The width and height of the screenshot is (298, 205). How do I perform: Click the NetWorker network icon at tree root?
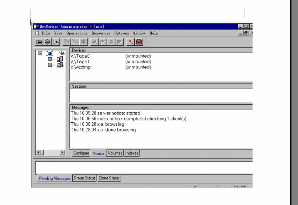49,53
